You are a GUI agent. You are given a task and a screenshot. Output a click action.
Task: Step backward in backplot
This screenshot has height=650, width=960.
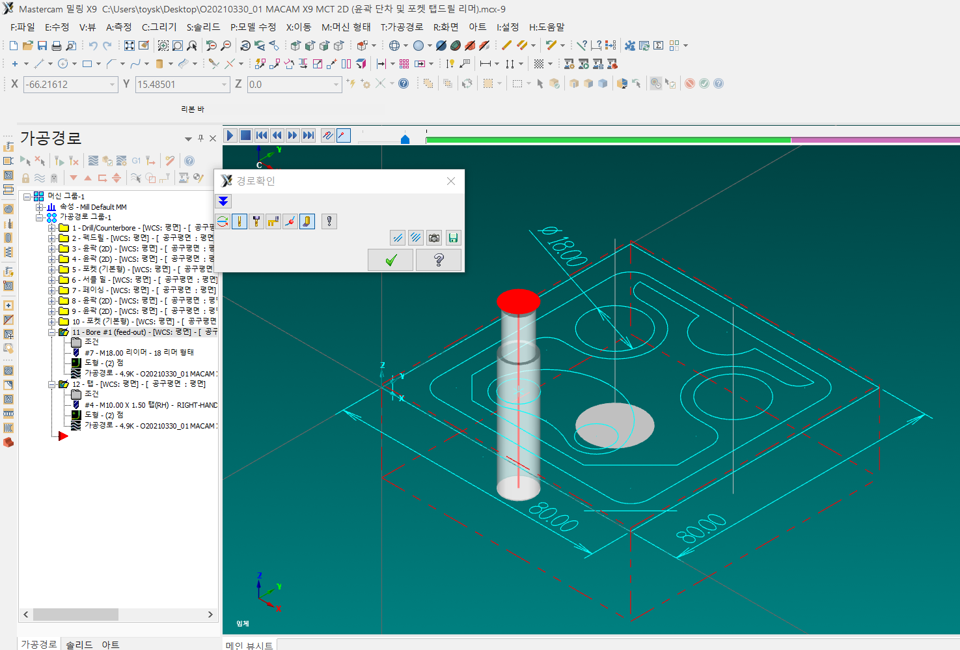277,135
